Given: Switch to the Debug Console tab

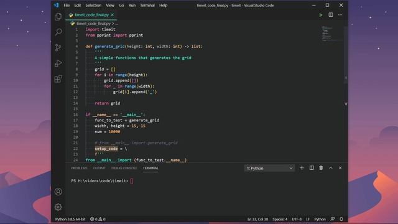Looking at the screenshot, I should (124, 168).
